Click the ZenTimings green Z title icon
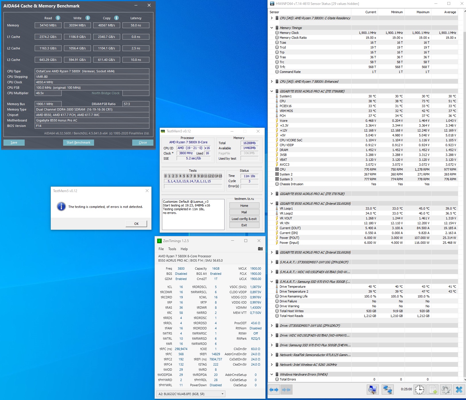Screen dimensions: 466x400 pos(159,241)
